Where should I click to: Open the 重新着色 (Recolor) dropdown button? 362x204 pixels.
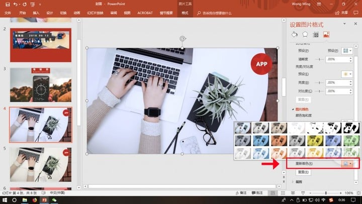[347, 164]
